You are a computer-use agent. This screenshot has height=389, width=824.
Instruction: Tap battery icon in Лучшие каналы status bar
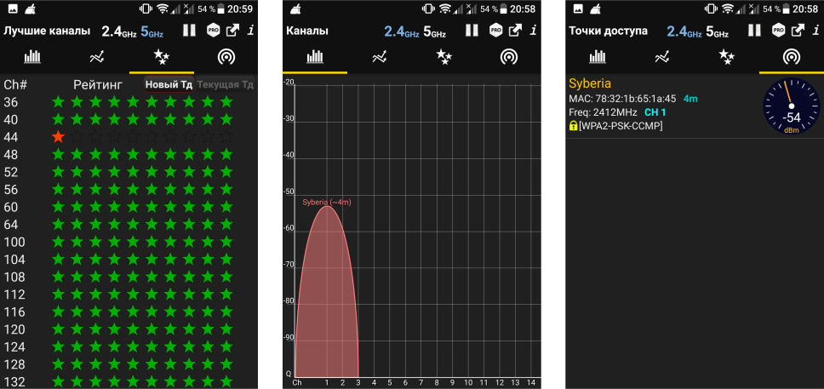click(222, 9)
